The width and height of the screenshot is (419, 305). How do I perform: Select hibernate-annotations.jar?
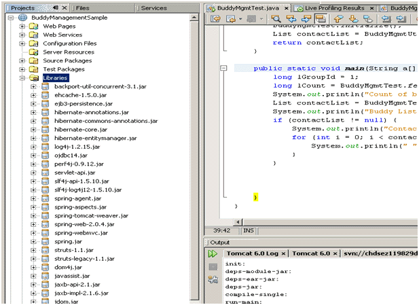point(92,112)
